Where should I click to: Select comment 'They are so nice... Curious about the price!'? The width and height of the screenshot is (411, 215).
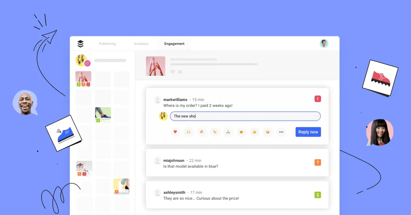[201, 199]
